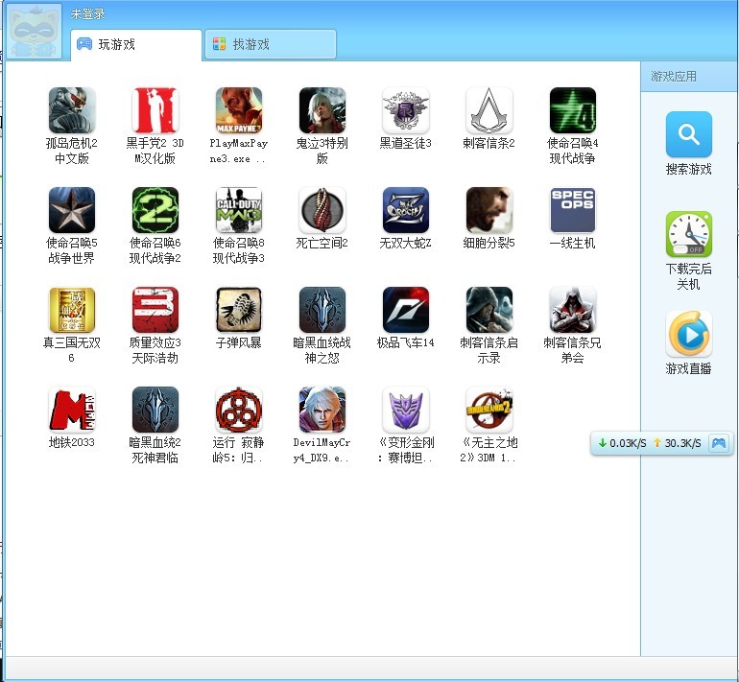Open the 真三国无双6 game icon

tap(72, 310)
